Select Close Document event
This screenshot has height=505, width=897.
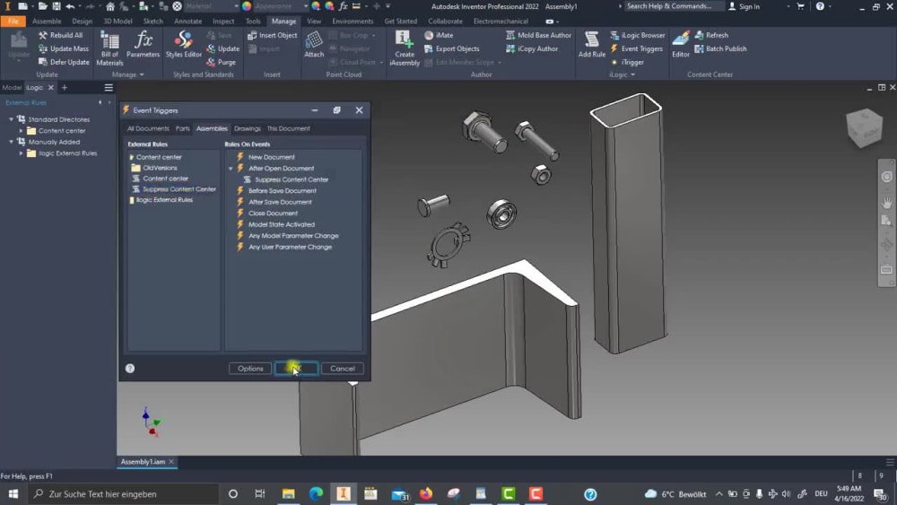273,213
